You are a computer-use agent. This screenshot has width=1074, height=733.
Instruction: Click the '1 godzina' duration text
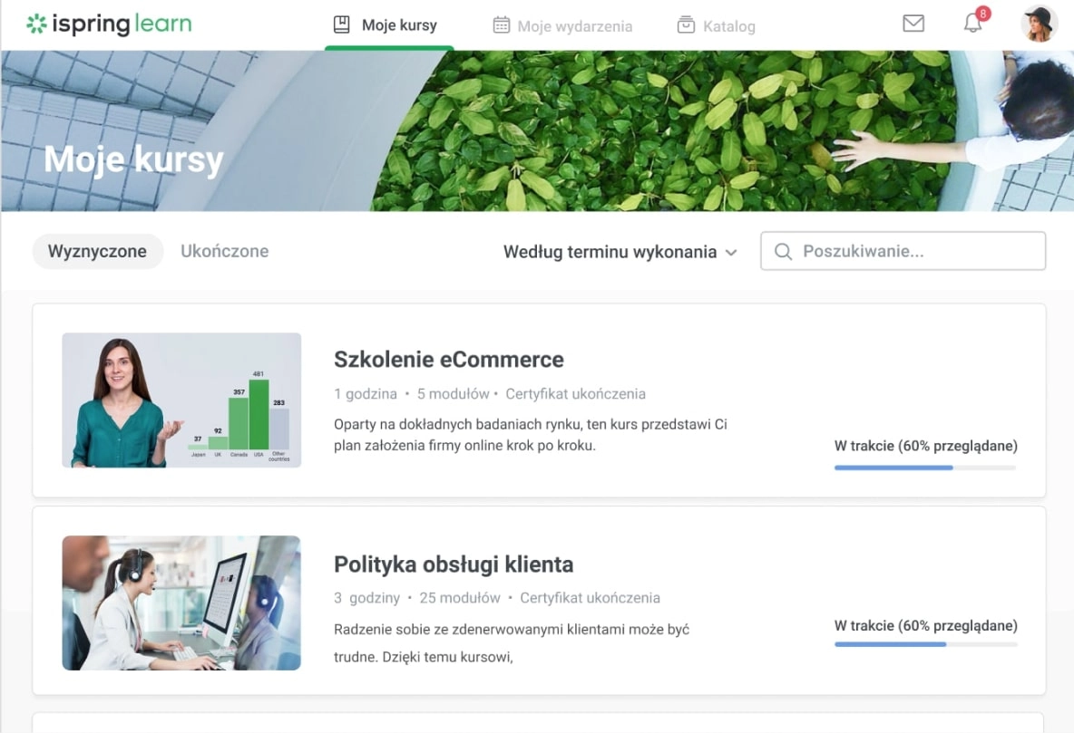pyautogui.click(x=365, y=394)
